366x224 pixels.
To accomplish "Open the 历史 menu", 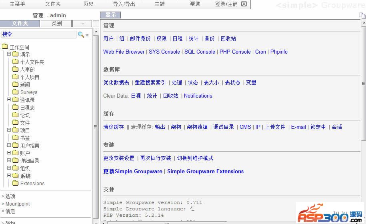I will (88, 4).
